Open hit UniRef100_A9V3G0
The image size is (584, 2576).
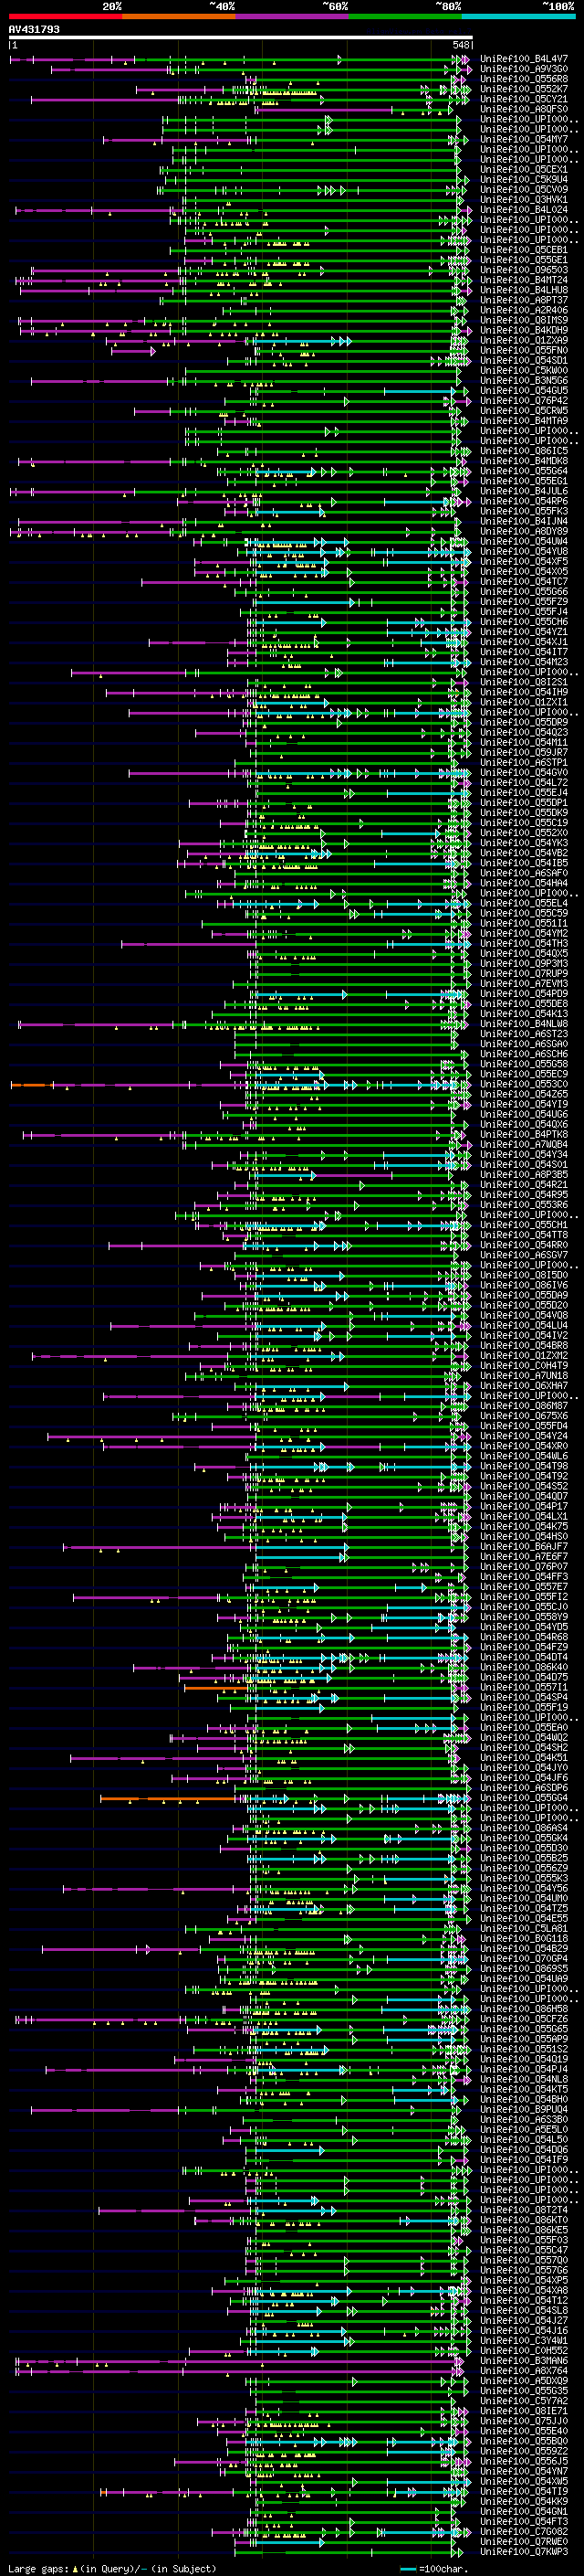(x=524, y=69)
